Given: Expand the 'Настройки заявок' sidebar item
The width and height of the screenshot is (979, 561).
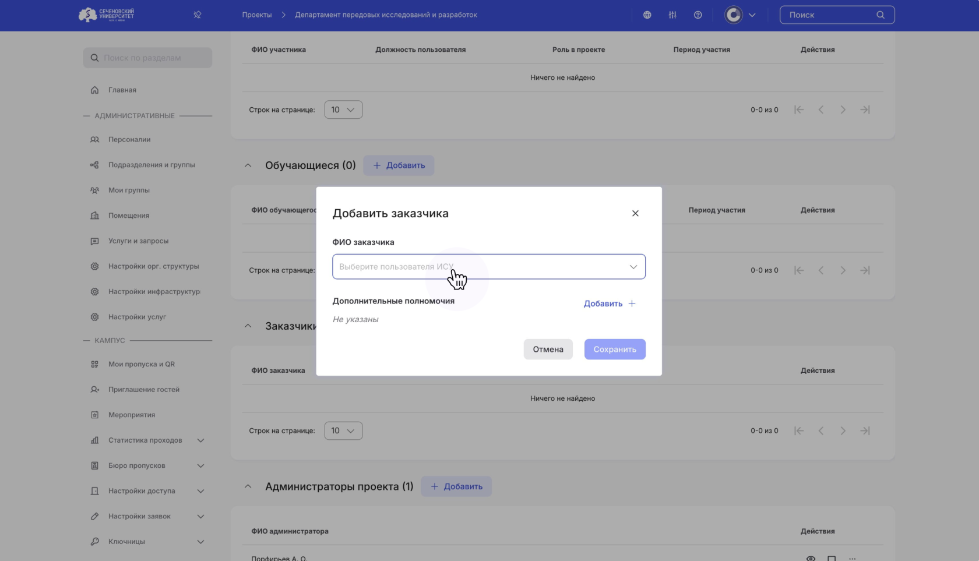Looking at the screenshot, I should coord(200,516).
